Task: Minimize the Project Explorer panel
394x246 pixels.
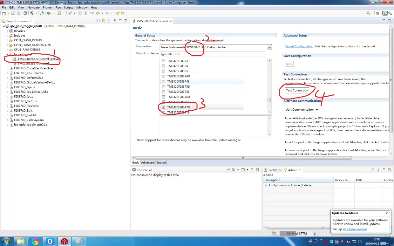Action: click(x=120, y=20)
